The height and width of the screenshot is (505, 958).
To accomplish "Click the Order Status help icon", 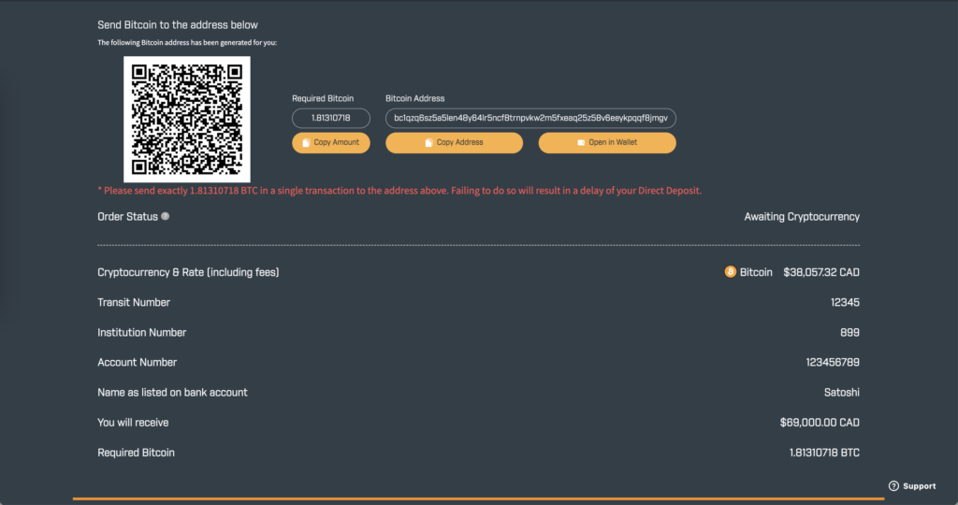I will (165, 216).
